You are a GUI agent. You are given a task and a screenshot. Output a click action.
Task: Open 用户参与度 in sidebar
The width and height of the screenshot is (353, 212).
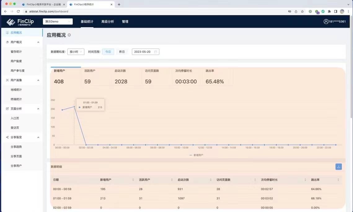(18, 71)
